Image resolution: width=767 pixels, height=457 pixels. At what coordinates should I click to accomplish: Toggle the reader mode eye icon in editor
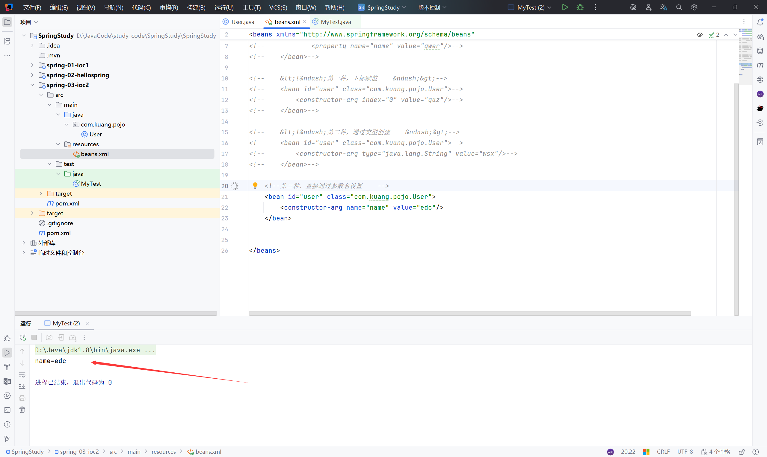700,35
